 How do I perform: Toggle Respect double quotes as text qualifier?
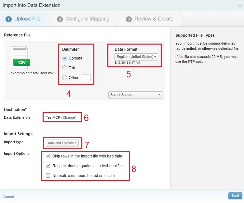tap(48, 166)
